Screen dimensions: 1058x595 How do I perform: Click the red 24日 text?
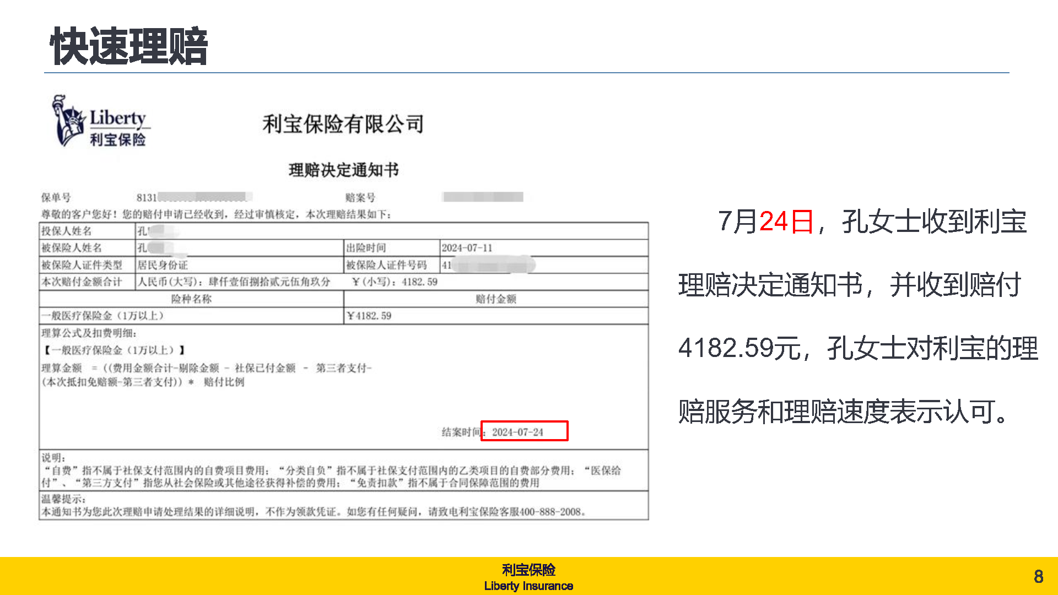click(x=786, y=222)
